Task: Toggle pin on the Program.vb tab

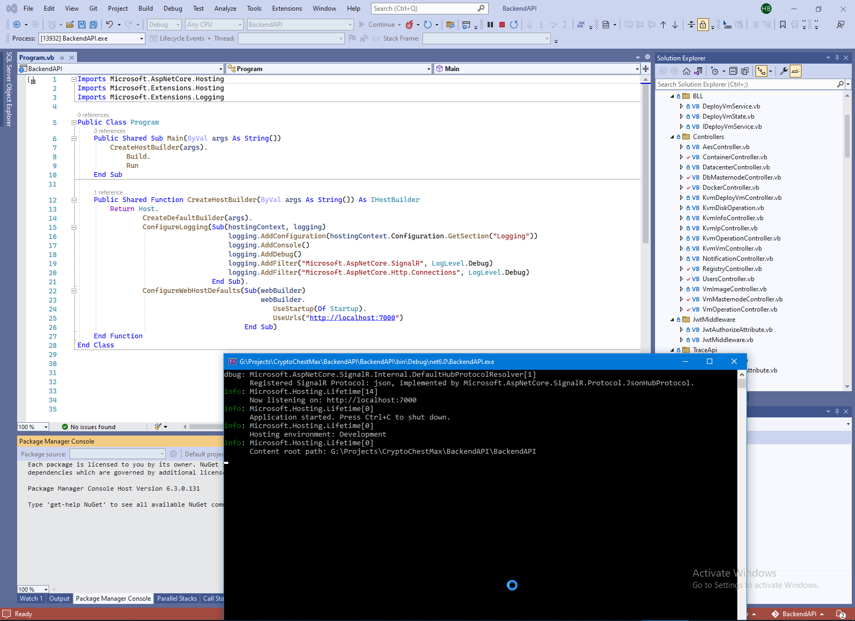Action: pos(61,58)
